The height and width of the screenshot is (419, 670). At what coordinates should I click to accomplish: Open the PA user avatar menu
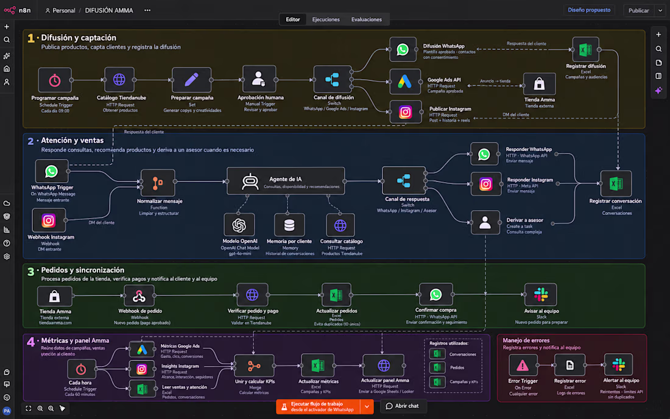[7, 411]
